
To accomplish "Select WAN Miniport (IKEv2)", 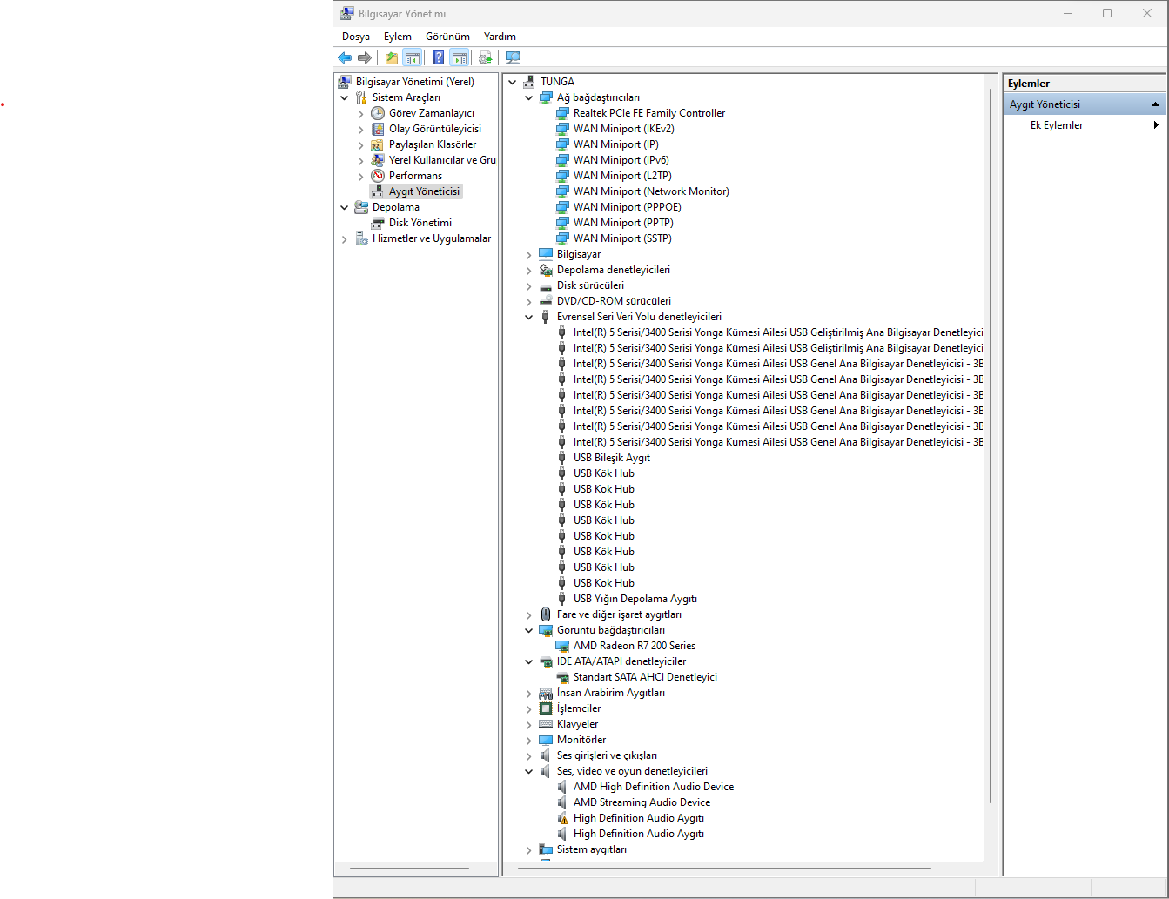I will point(623,129).
